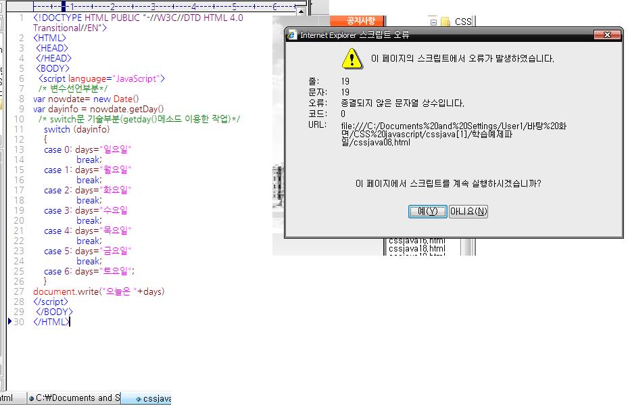Click the switch (dayinfo) statement line
This screenshot has height=405, width=628.
76,129
